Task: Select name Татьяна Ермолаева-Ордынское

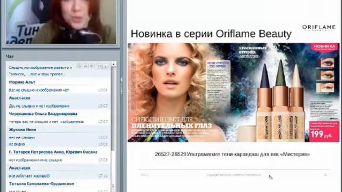Action: [42, 184]
